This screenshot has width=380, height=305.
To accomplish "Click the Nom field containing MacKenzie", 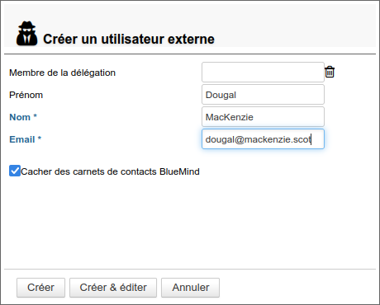I will pos(263,117).
